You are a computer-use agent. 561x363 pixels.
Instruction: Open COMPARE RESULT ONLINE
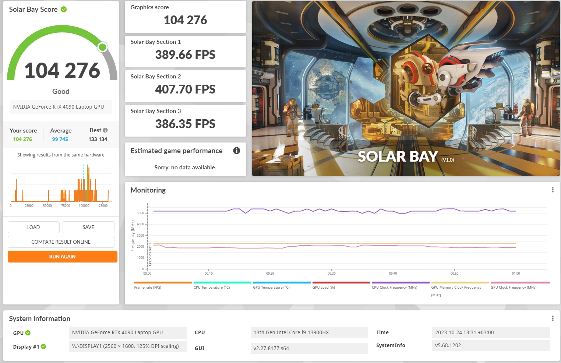tap(61, 242)
